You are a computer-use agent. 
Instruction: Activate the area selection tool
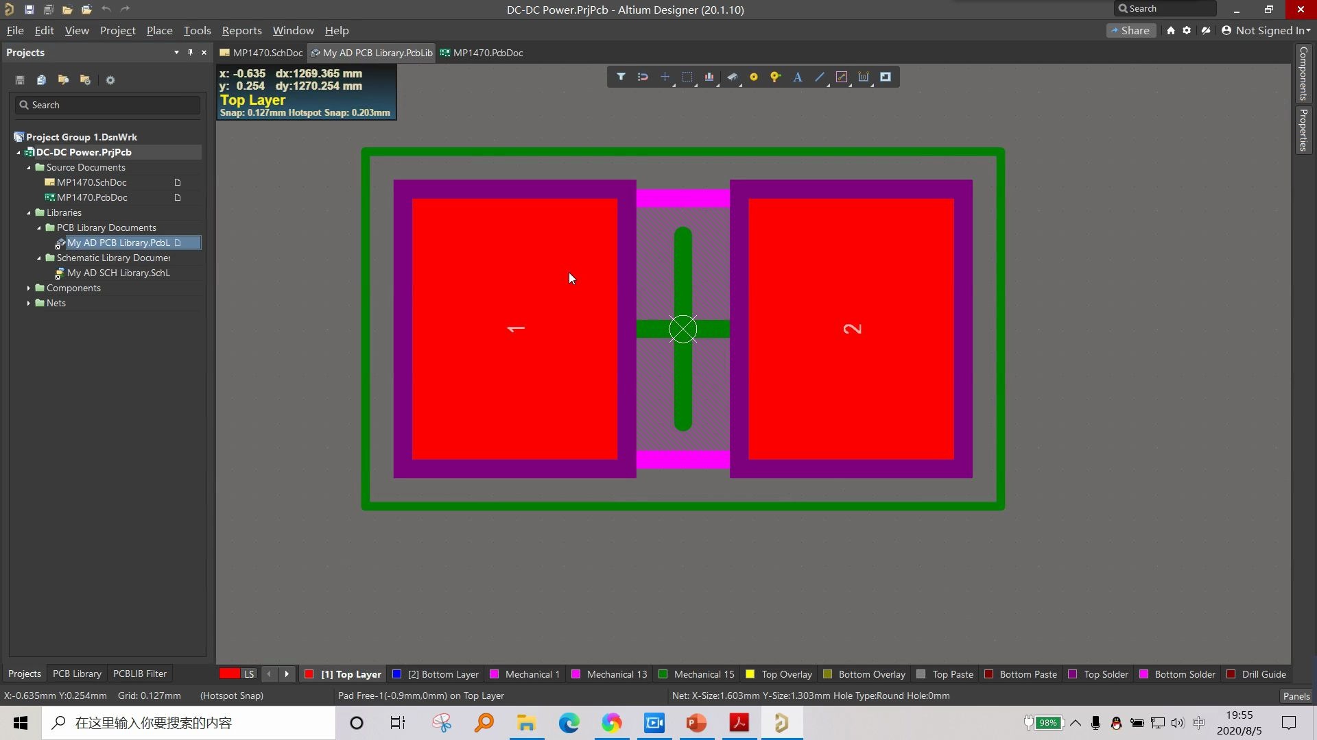pyautogui.click(x=688, y=77)
